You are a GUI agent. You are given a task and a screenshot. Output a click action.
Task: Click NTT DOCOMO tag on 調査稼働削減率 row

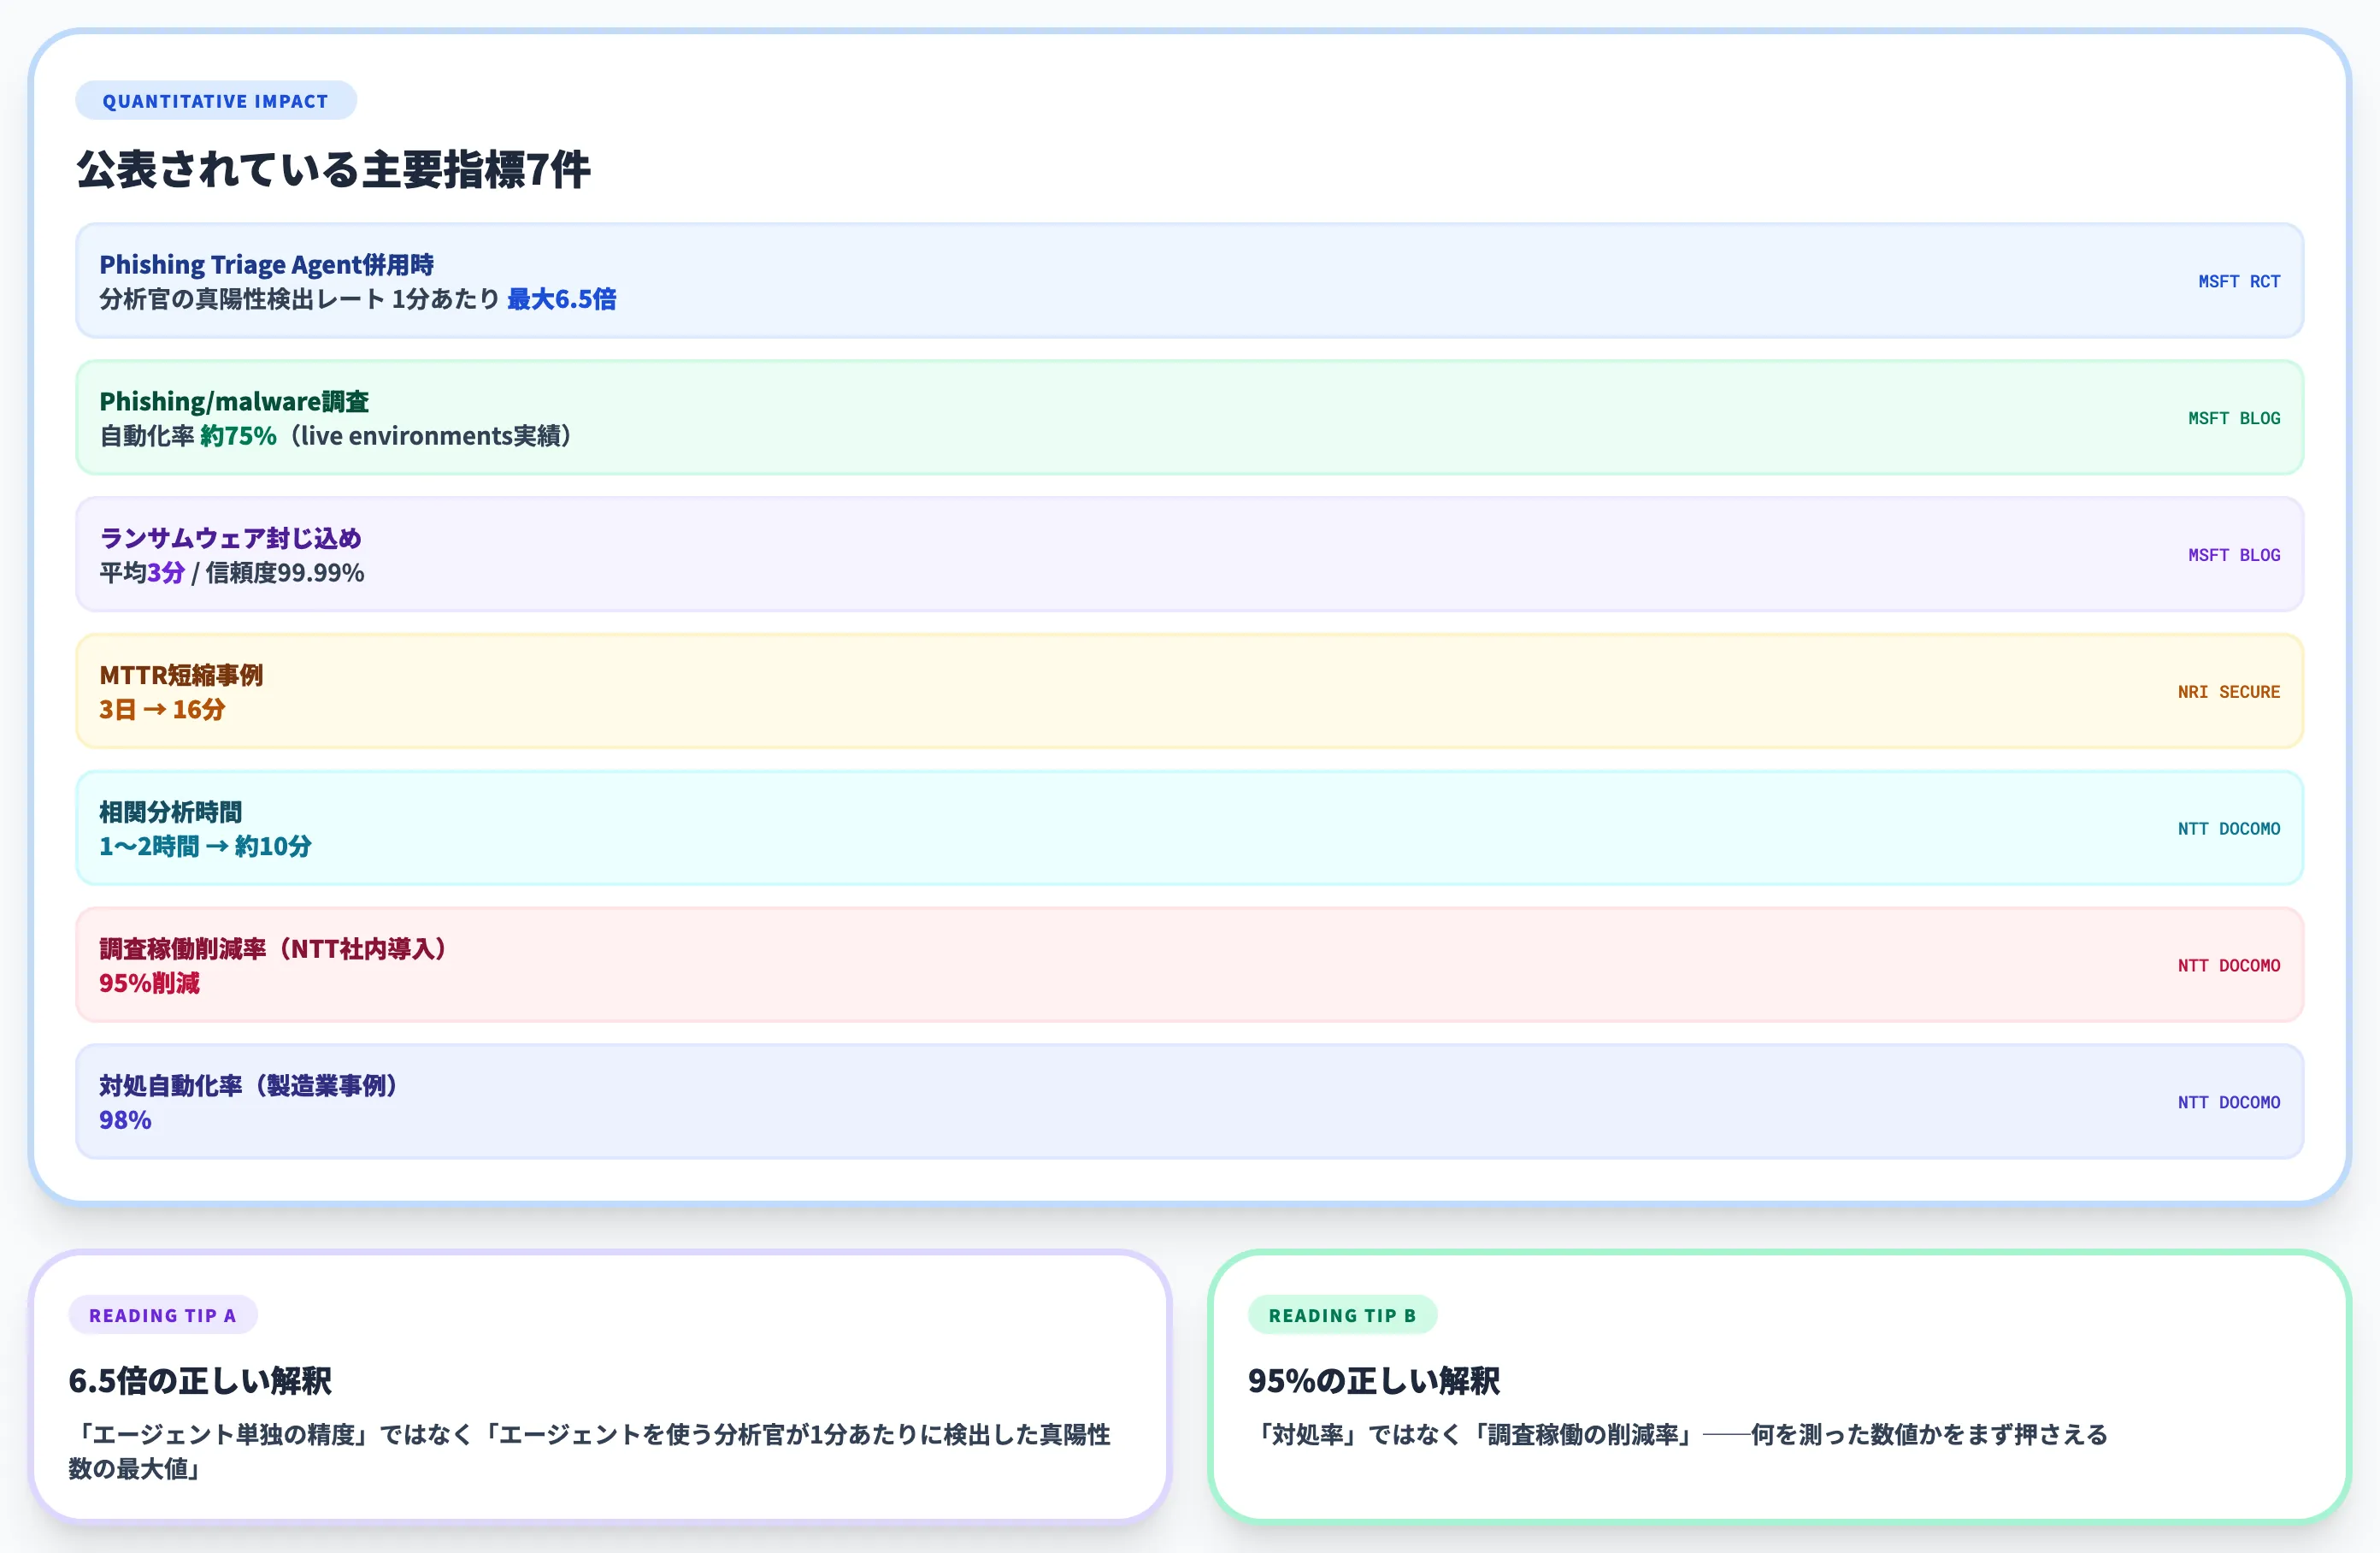(2229, 965)
